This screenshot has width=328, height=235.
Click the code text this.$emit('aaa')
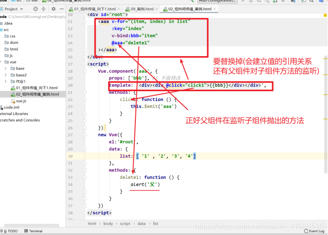[153, 106]
